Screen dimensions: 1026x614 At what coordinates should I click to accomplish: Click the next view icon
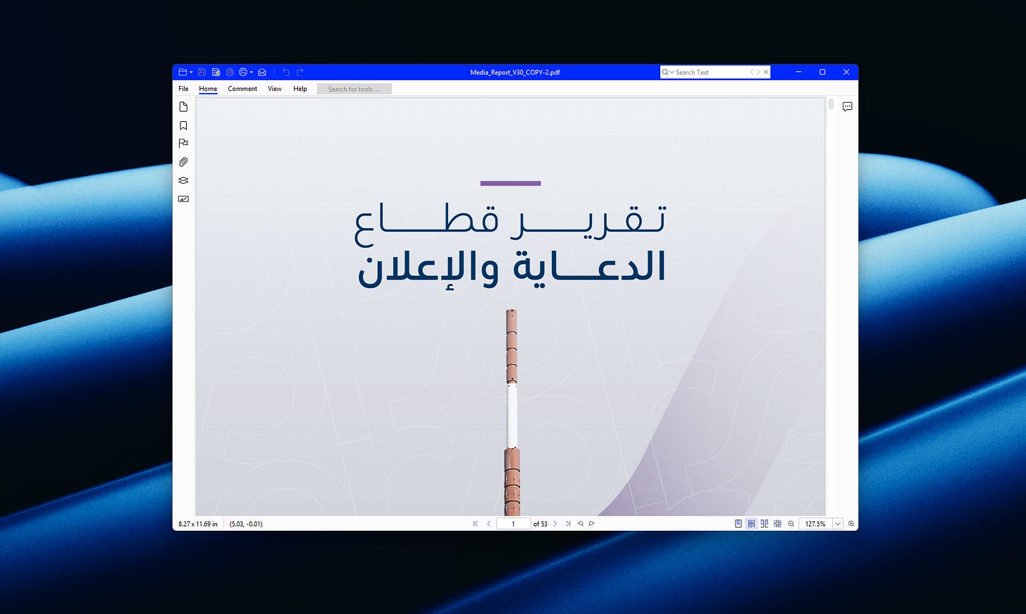pyautogui.click(x=592, y=524)
